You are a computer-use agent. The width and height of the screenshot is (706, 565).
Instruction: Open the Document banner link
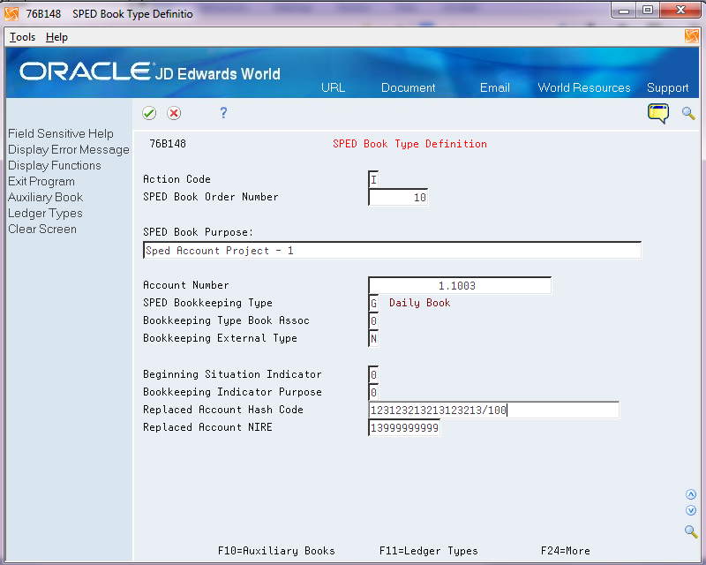coord(408,87)
